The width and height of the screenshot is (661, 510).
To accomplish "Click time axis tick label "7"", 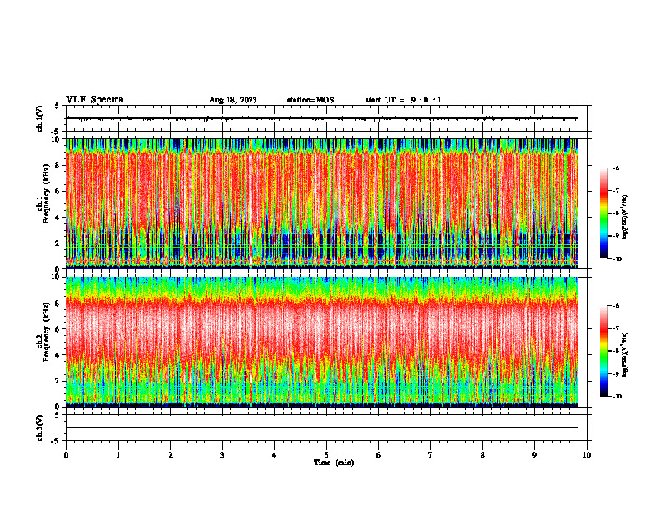I will tap(431, 455).
